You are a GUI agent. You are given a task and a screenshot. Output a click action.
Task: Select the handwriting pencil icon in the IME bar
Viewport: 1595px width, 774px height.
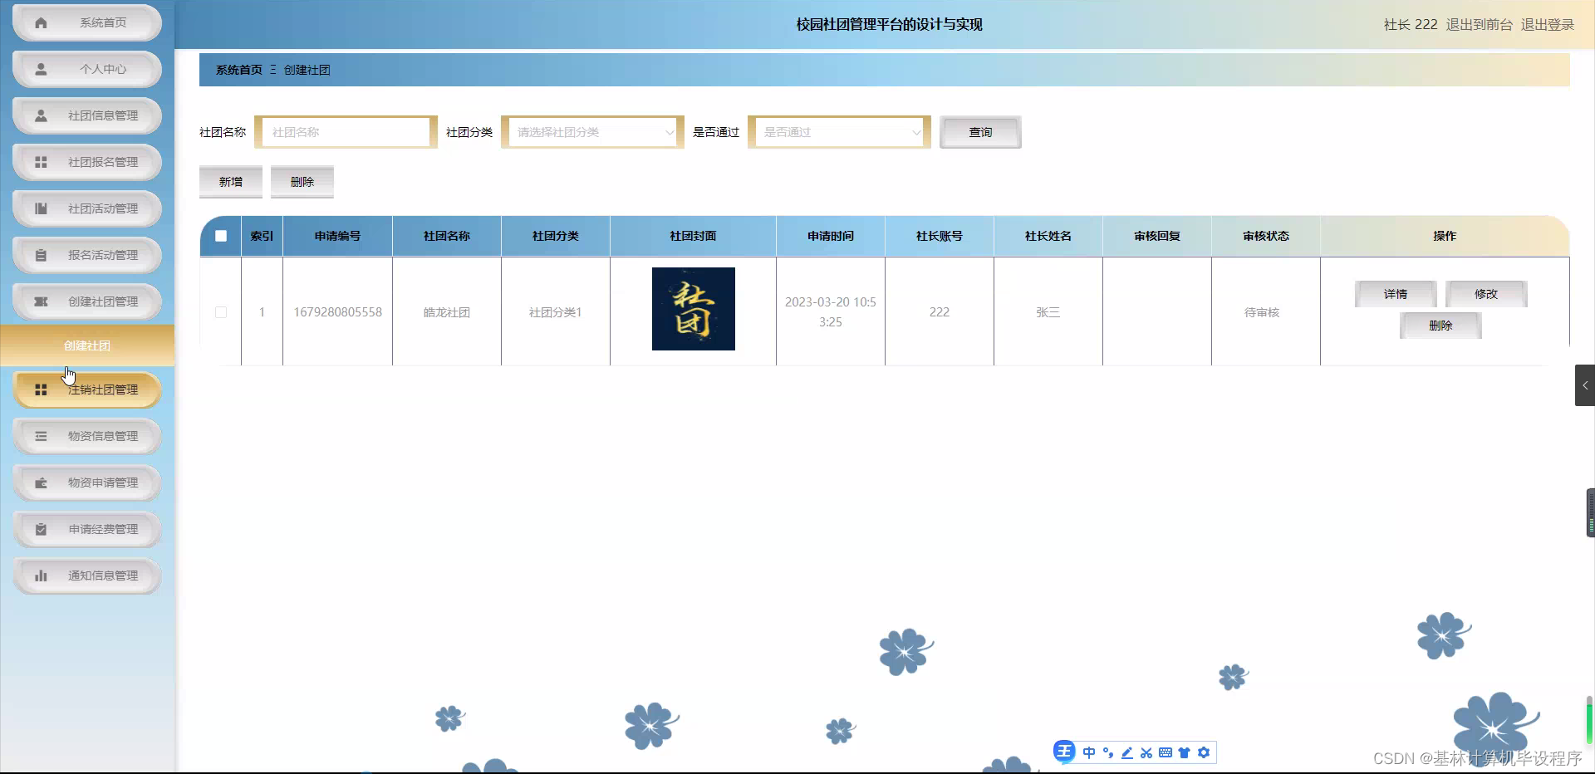tap(1126, 752)
